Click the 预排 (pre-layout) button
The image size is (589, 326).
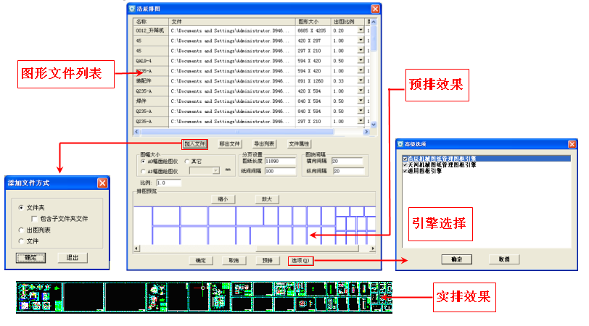(x=267, y=260)
